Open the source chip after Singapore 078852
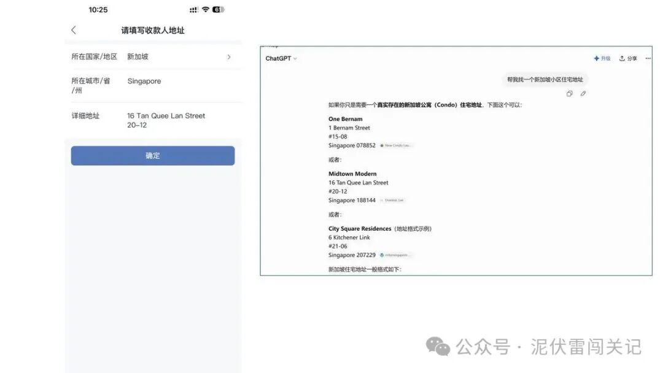The width and height of the screenshot is (663, 373). (396, 145)
